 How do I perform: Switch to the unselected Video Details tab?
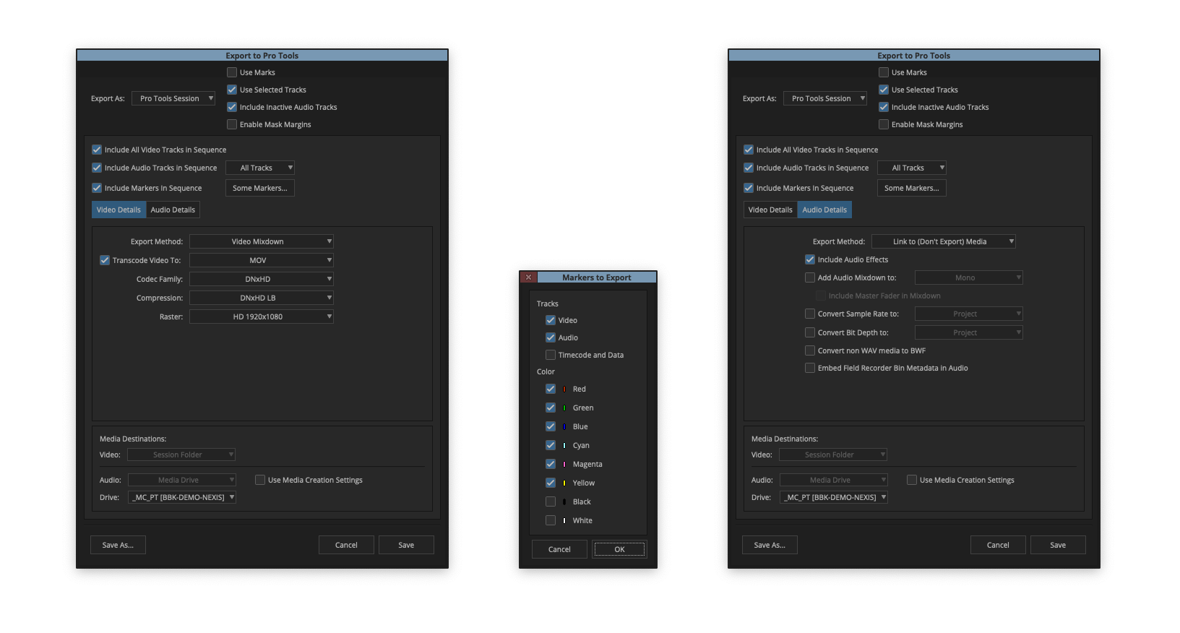pos(770,210)
